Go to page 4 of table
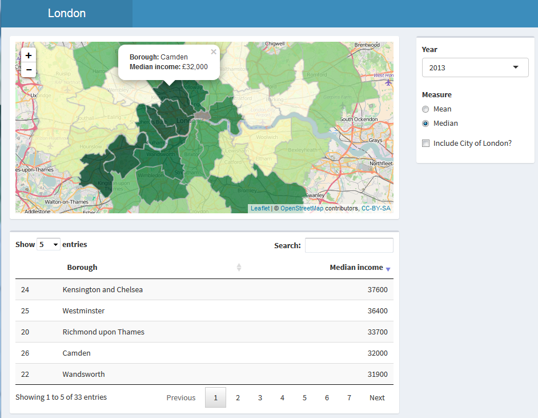 [282, 398]
